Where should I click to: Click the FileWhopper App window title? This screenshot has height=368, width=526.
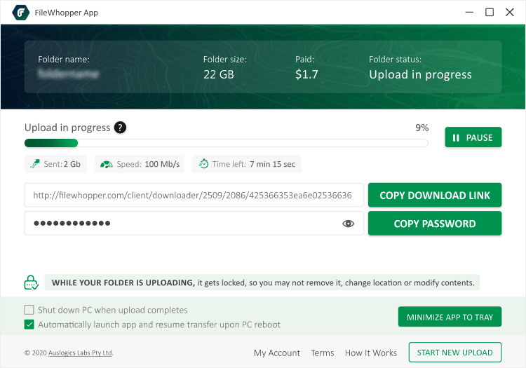click(x=67, y=13)
